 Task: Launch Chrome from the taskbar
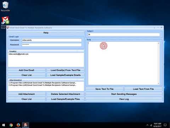click(11, 125)
